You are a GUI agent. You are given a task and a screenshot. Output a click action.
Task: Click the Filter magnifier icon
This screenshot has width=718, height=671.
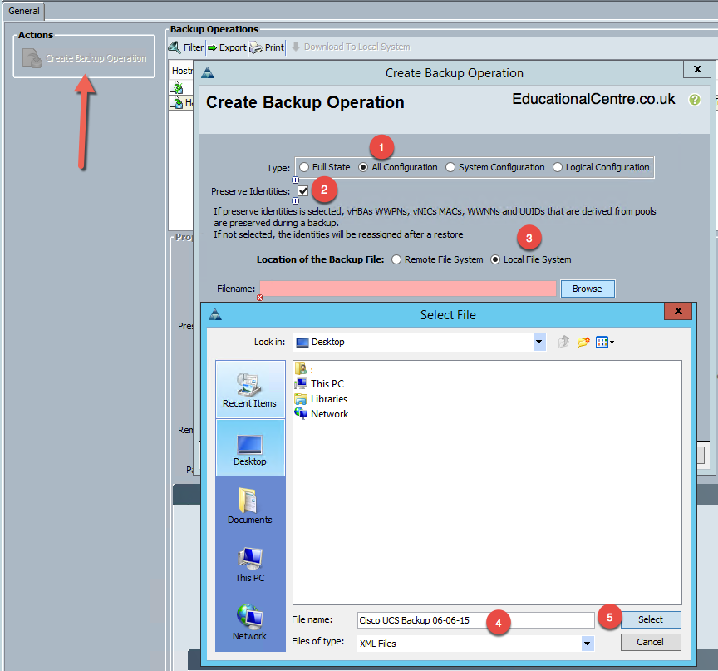(175, 47)
